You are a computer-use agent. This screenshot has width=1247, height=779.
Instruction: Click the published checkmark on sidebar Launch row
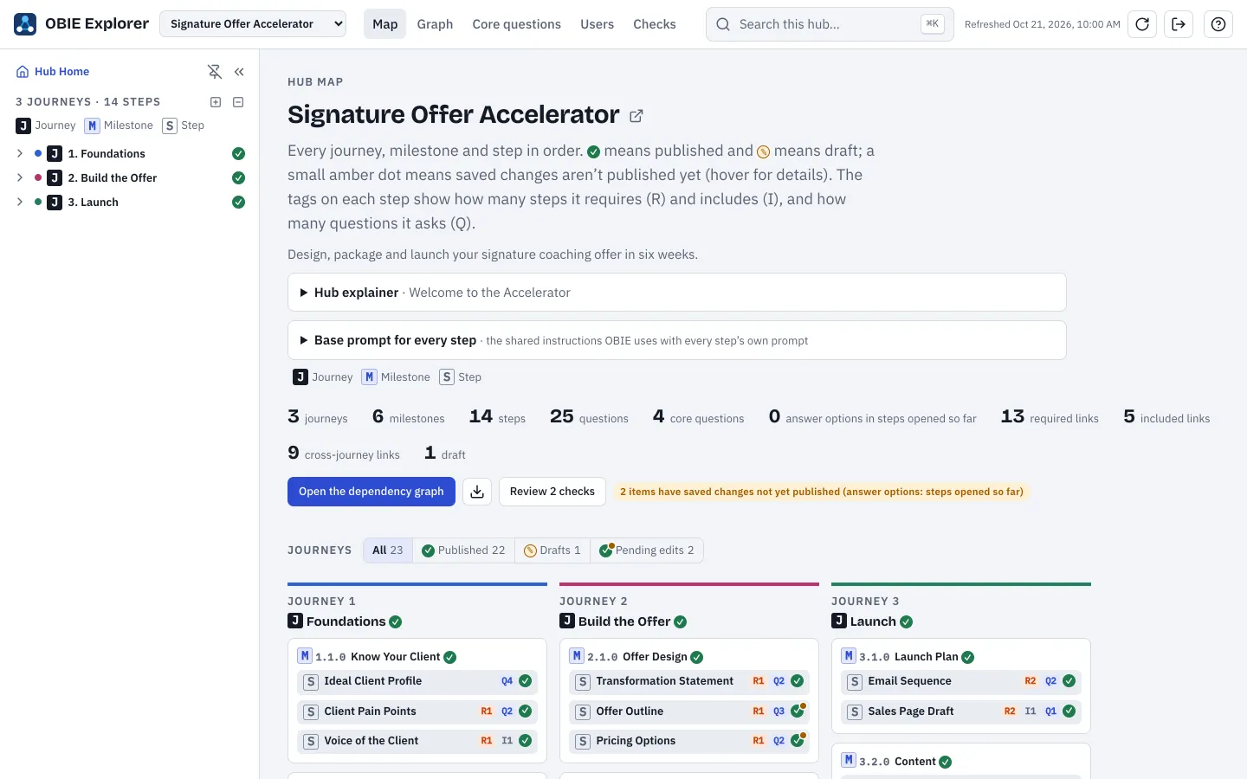pos(238,203)
